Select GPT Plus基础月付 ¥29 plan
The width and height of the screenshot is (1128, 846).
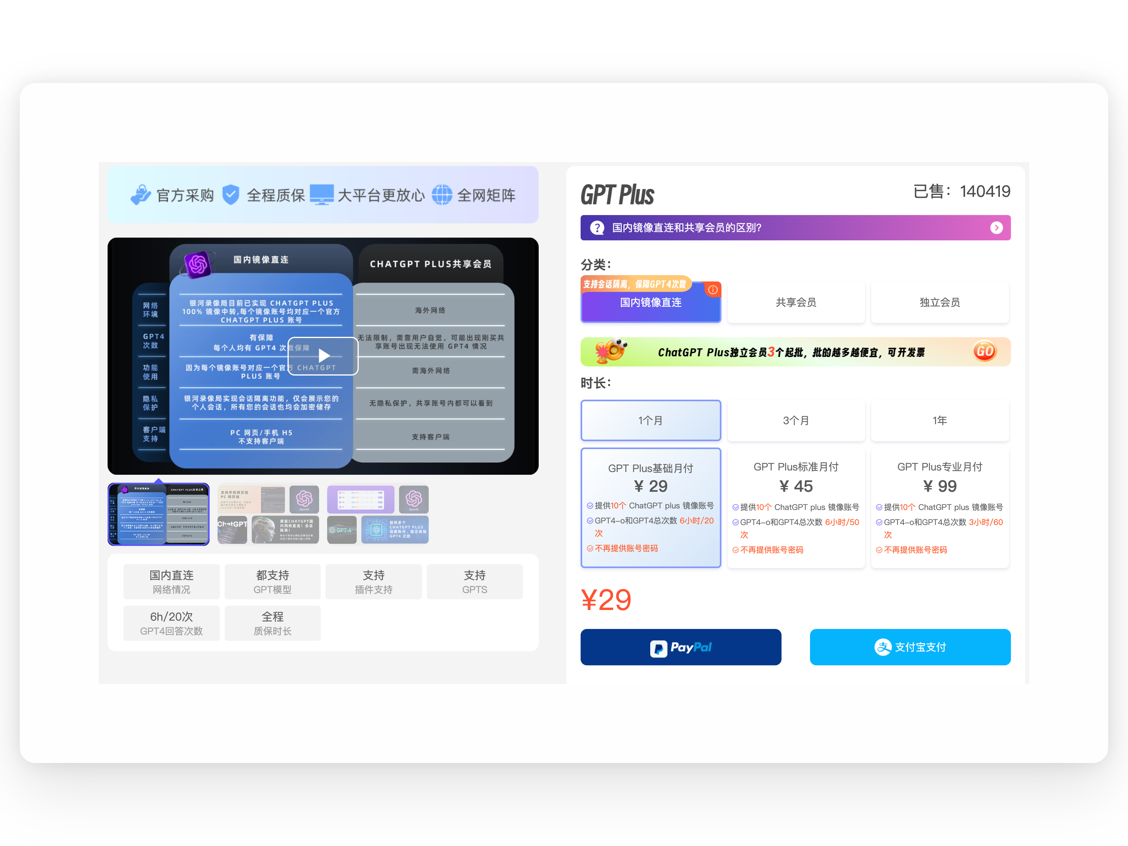coord(651,508)
